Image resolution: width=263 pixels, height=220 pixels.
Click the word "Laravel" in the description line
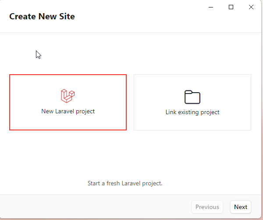131,183
